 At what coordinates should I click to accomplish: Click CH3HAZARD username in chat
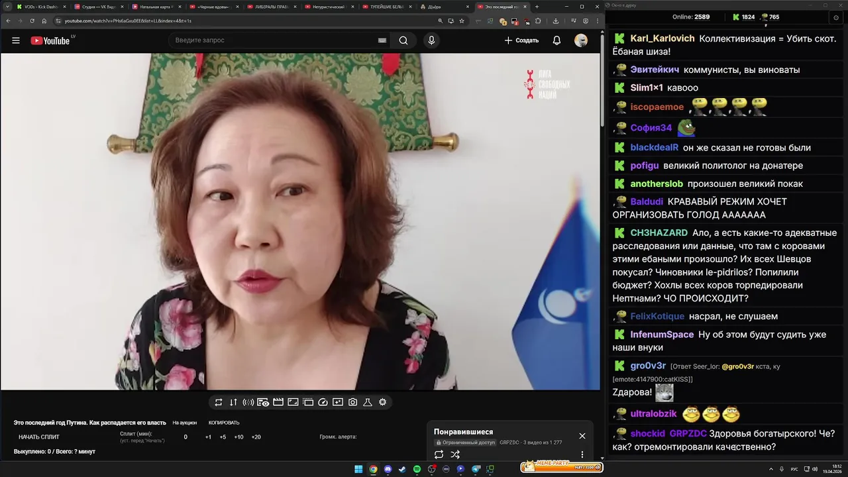tap(659, 233)
